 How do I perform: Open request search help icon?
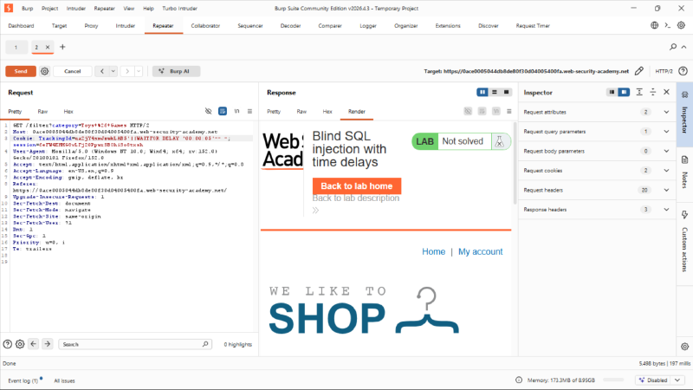click(8, 343)
